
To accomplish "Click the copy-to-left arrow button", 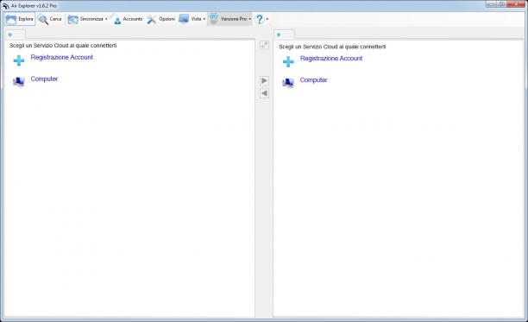I will coord(264,93).
